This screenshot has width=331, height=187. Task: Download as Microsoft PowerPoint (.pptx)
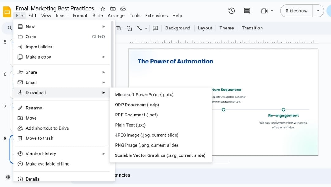[x=144, y=94]
